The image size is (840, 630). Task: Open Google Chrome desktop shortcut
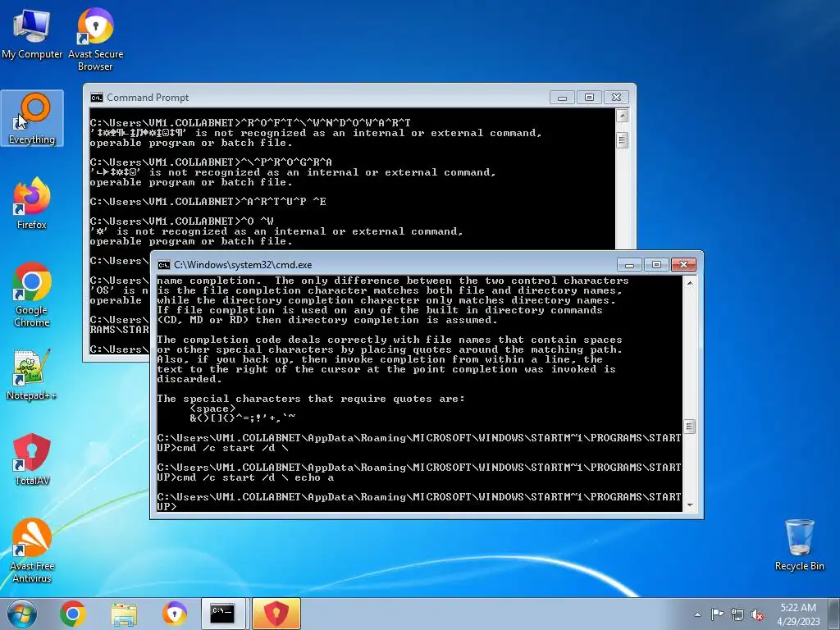pyautogui.click(x=32, y=294)
